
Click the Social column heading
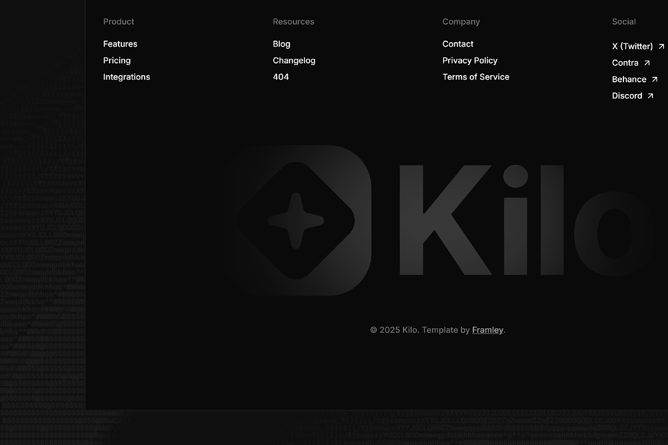[623, 22]
